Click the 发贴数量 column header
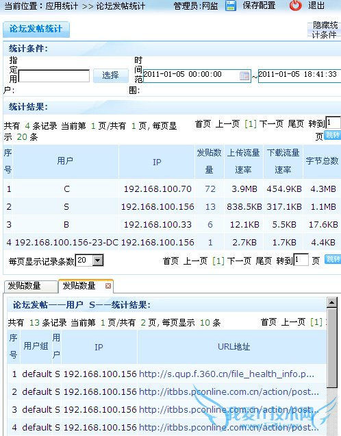This screenshot has width=341, height=436. click(x=209, y=161)
